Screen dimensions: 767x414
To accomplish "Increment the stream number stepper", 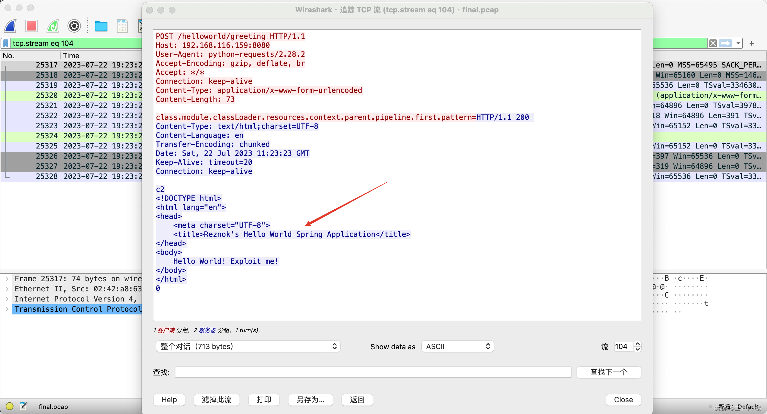I will (637, 344).
